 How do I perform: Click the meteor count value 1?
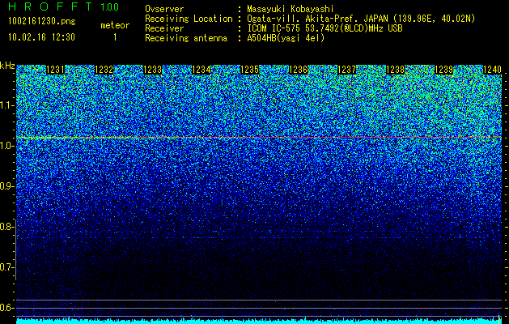pos(115,37)
